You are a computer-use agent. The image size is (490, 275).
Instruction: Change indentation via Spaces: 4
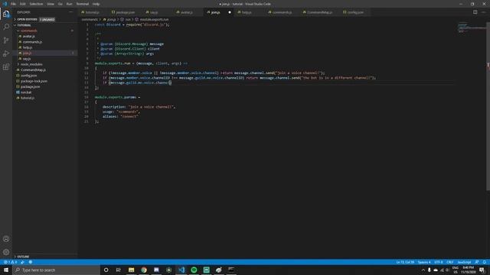click(x=424, y=262)
